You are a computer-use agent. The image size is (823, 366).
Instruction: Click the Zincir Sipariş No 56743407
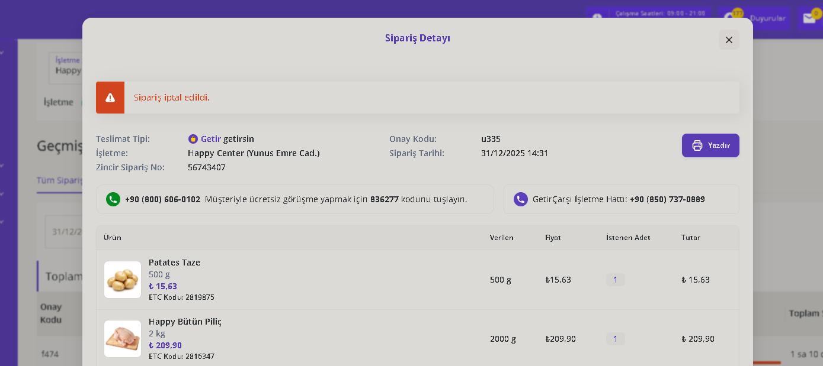tap(207, 167)
